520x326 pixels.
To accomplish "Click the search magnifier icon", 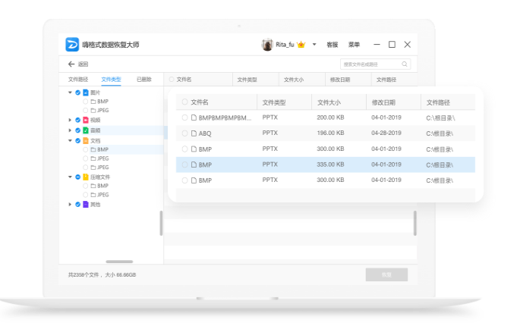I will point(405,64).
